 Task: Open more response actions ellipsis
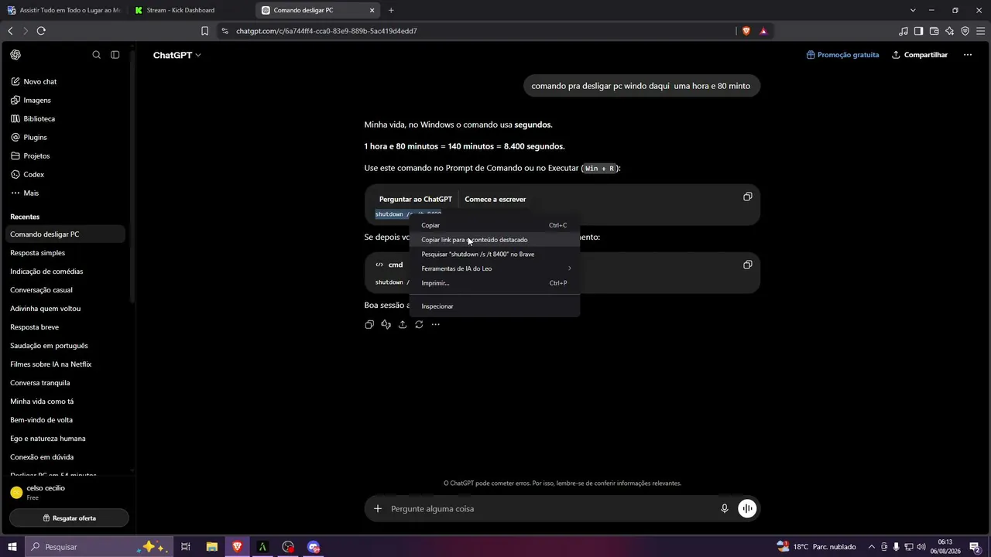(x=435, y=324)
